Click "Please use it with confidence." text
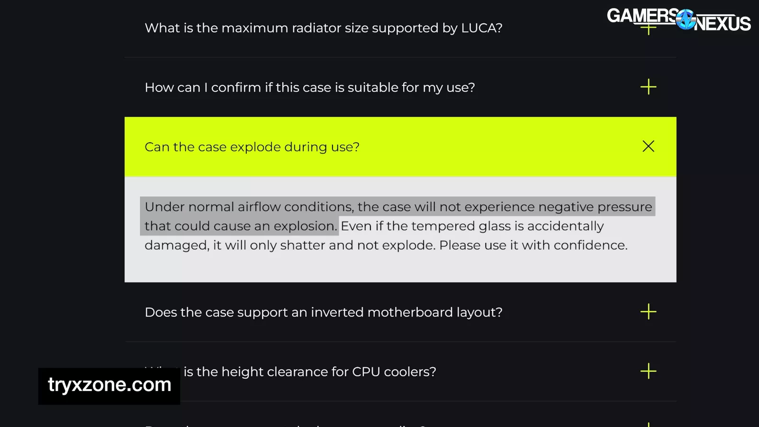The width and height of the screenshot is (759, 427). 533,245
